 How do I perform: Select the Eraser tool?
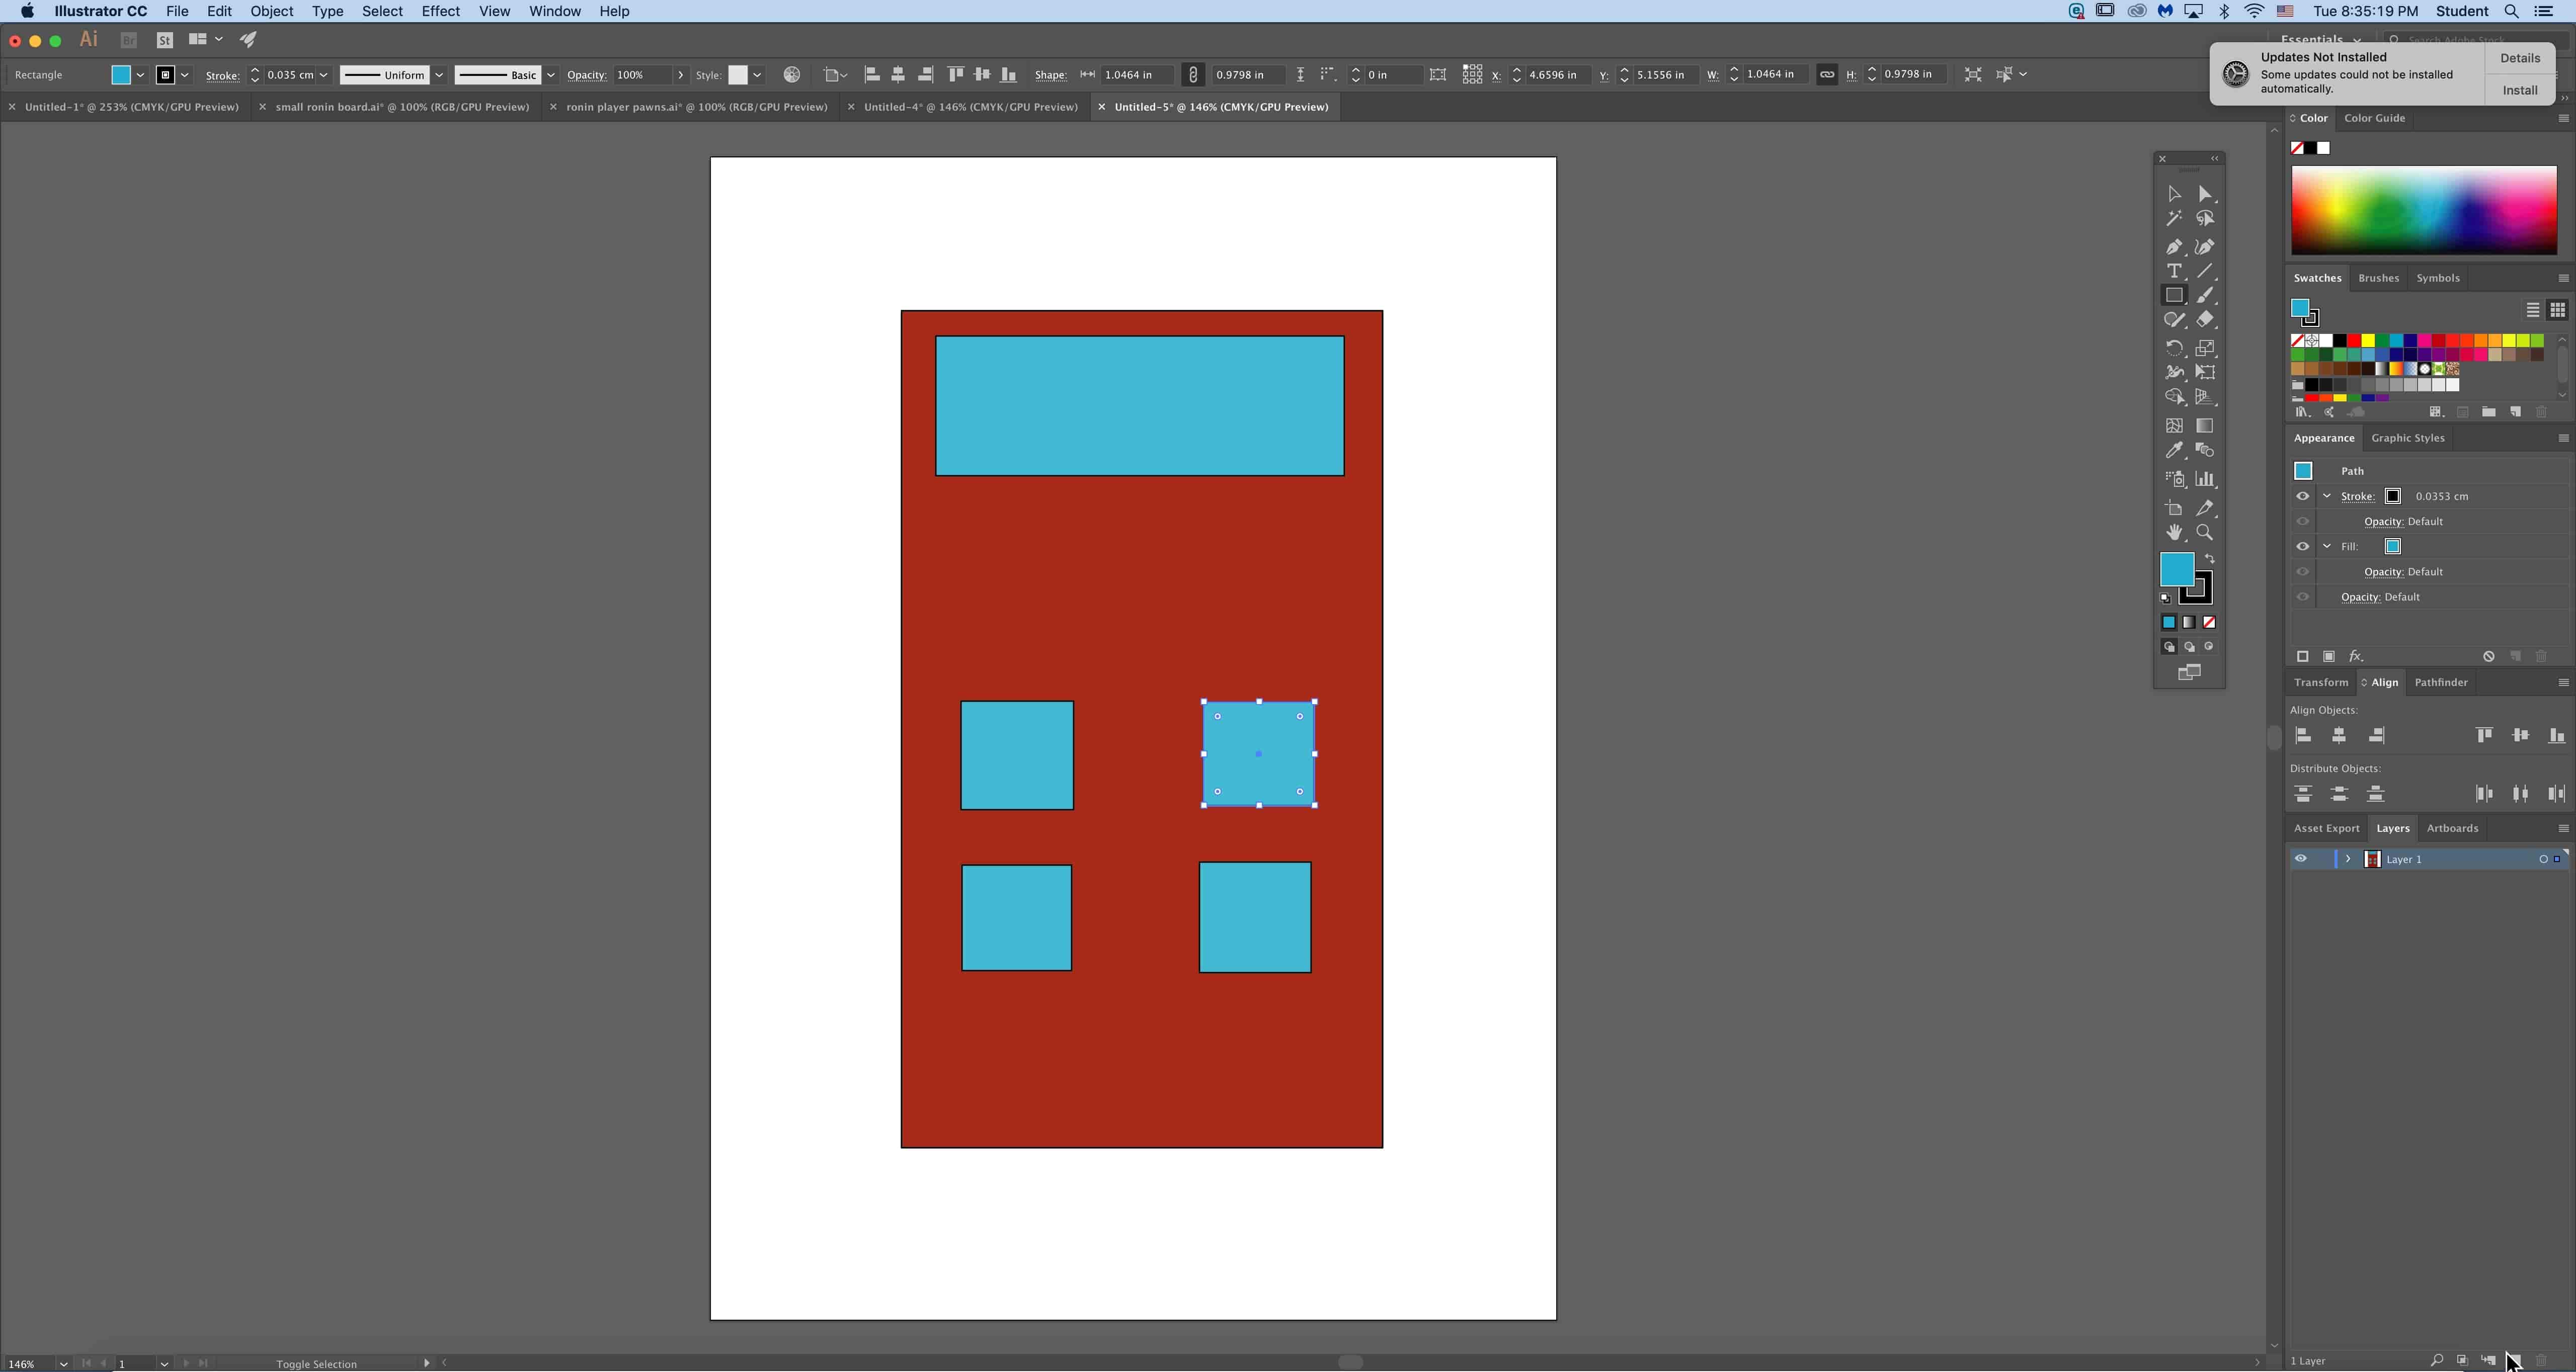click(x=2205, y=320)
